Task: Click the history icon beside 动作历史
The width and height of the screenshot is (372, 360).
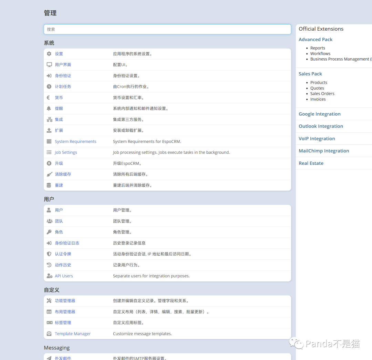Action: [49, 265]
